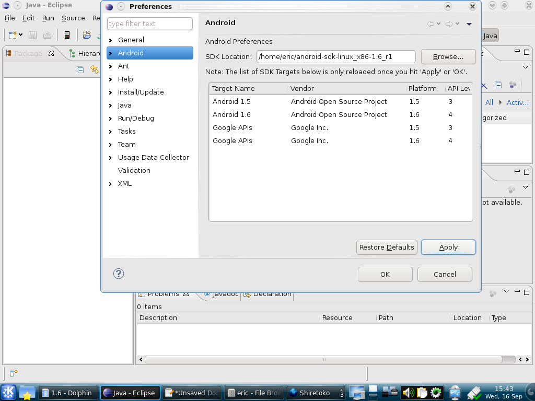The width and height of the screenshot is (535, 401).
Task: Open the Run menu in Eclipse
Action: (48, 18)
